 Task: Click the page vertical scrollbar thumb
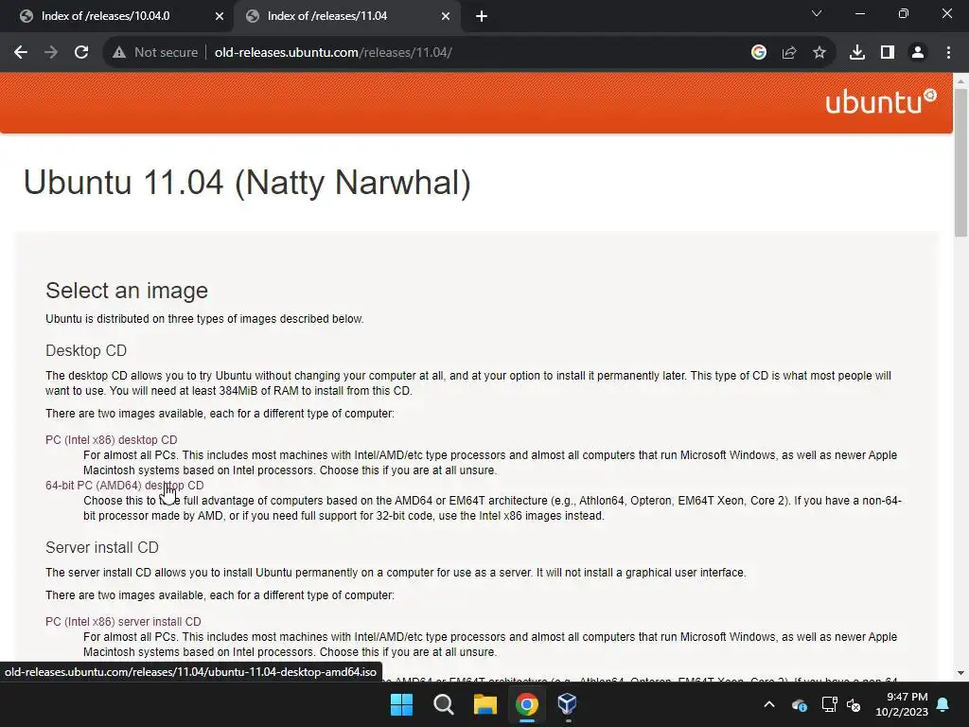(960, 162)
